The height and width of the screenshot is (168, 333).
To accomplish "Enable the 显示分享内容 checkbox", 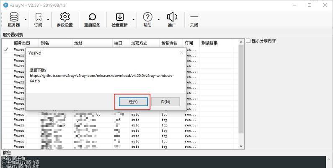I will coord(248,41).
